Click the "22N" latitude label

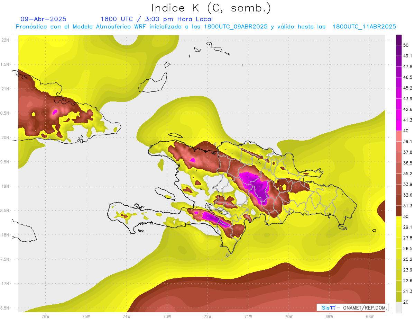coord(6,40)
